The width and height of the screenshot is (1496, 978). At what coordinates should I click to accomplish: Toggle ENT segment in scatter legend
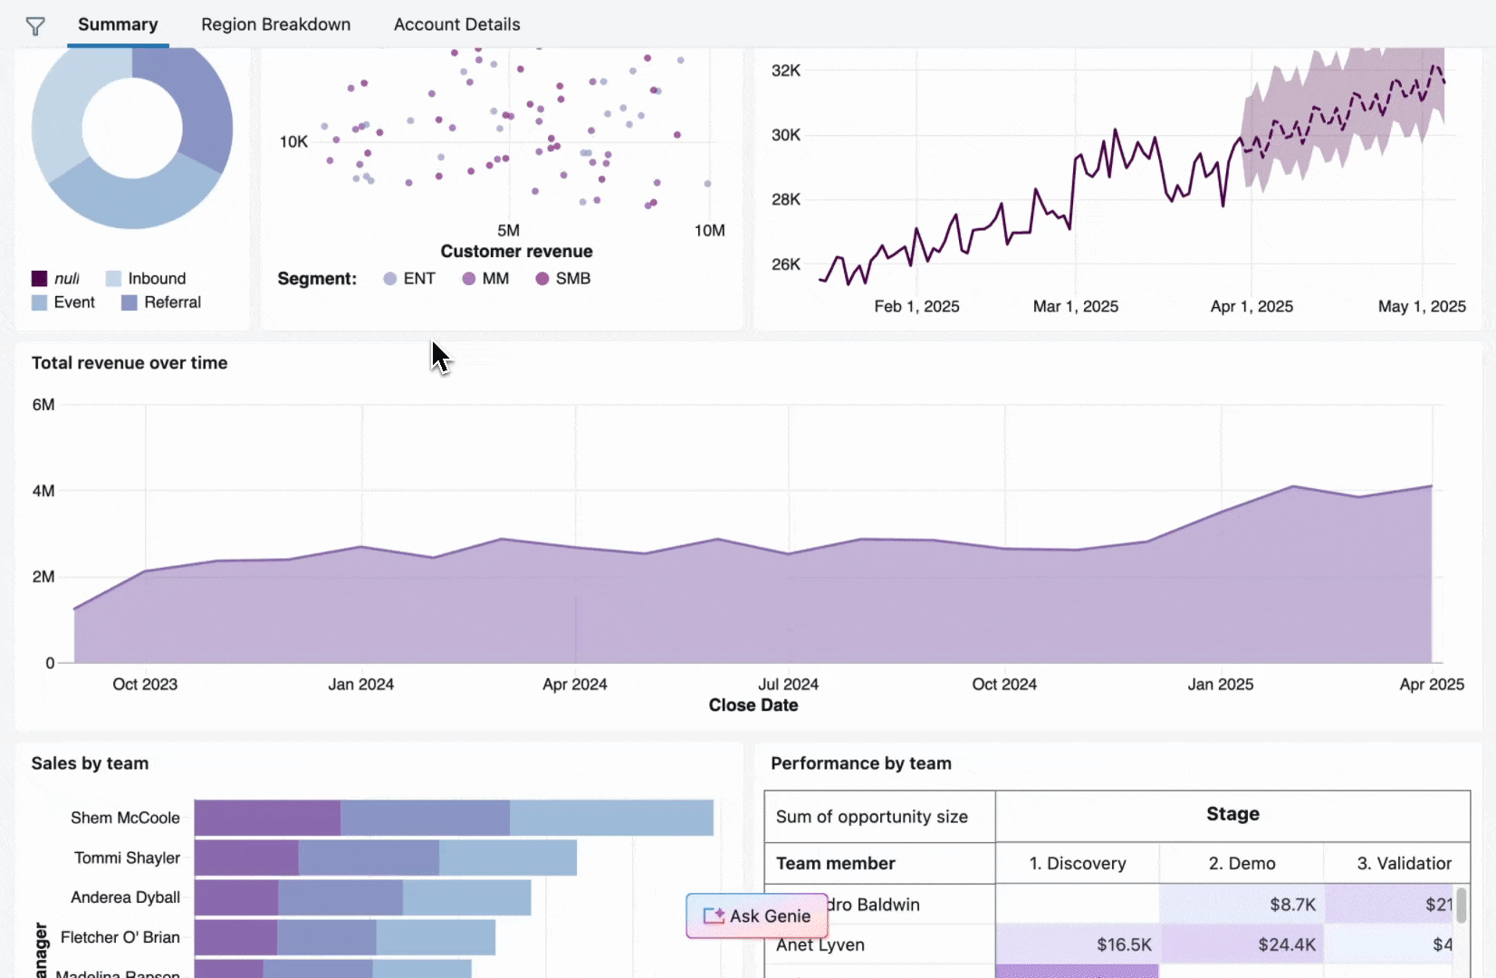point(390,279)
